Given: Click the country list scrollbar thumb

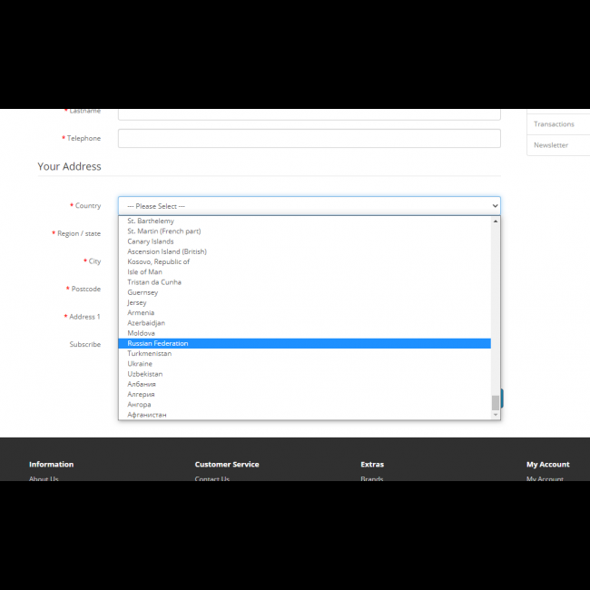Looking at the screenshot, I should click(x=496, y=402).
